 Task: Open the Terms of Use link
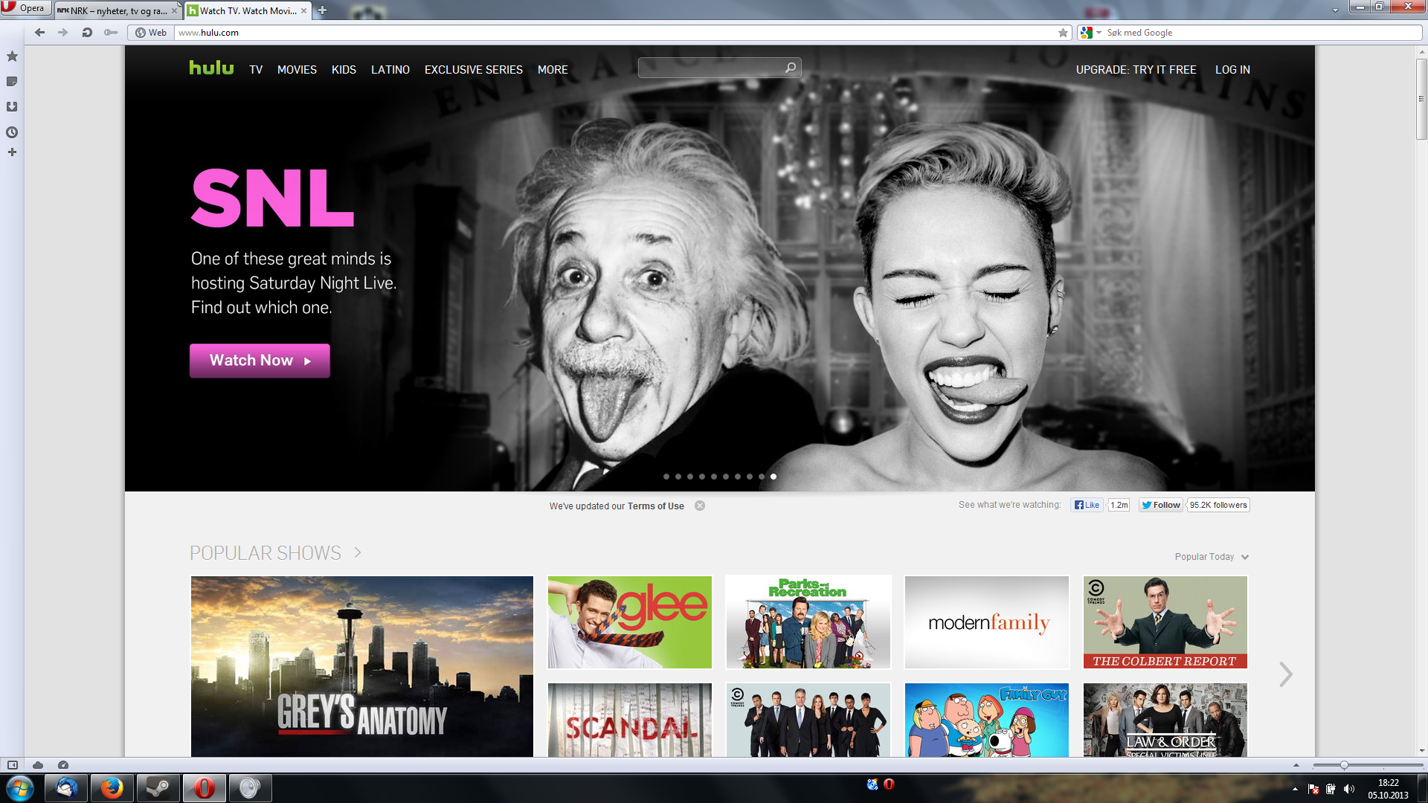[655, 506]
